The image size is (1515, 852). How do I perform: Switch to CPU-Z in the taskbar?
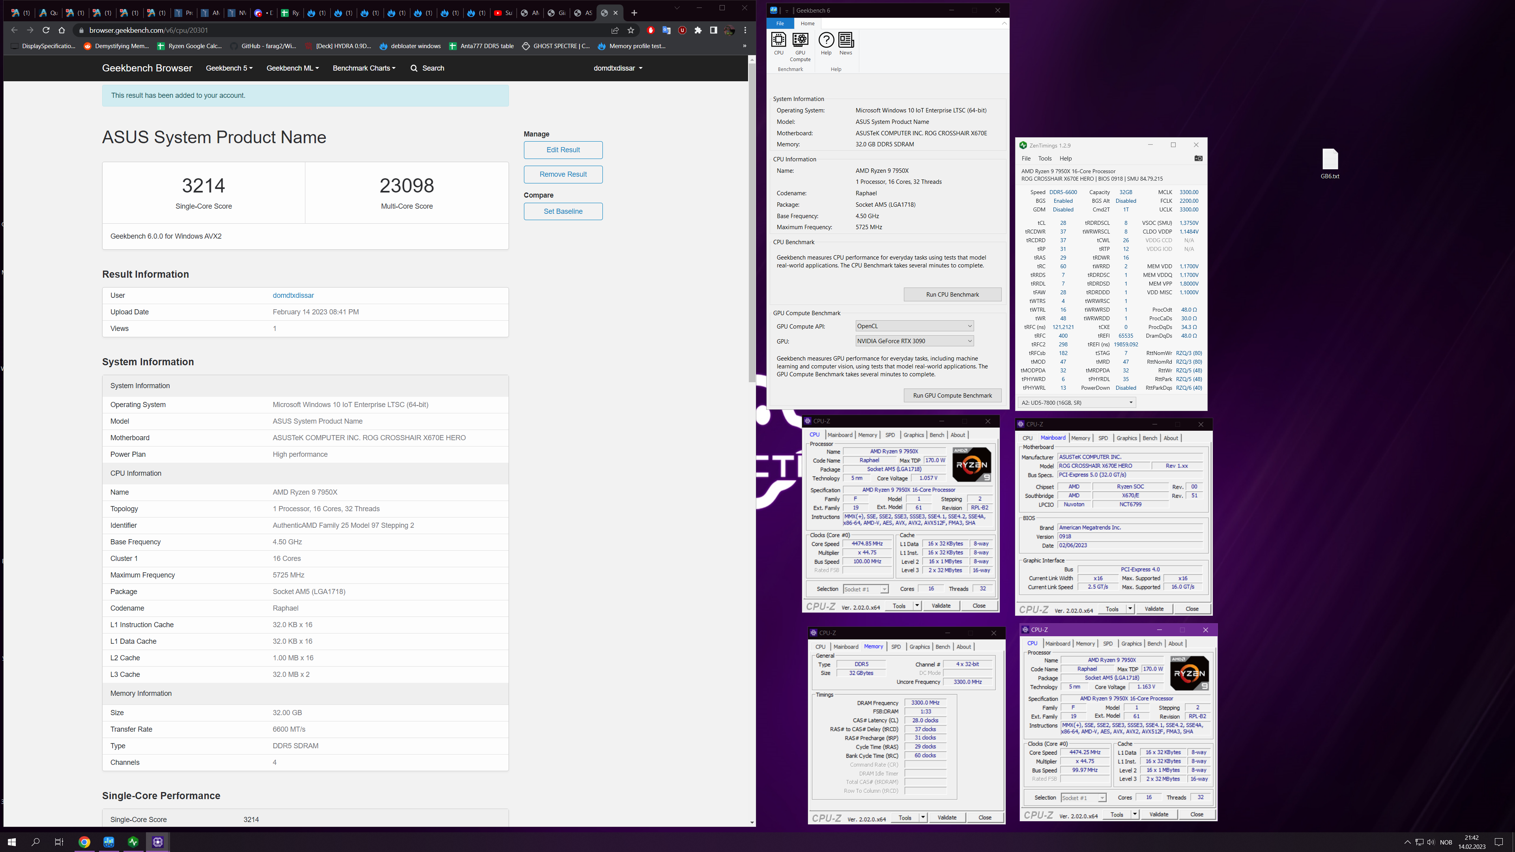click(x=158, y=842)
